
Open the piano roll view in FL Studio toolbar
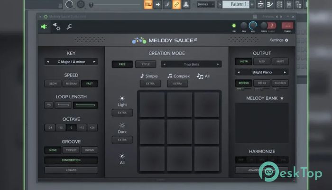[x=270, y=4]
